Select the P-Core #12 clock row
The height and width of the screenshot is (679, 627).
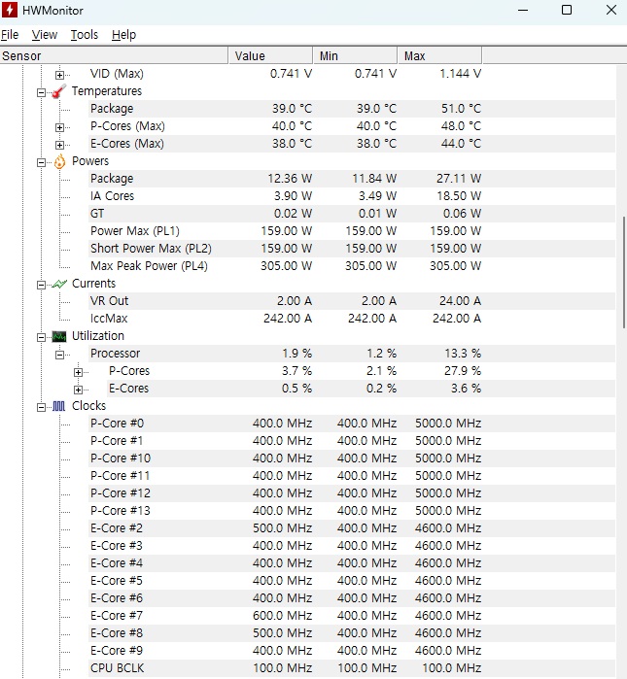tap(352, 493)
